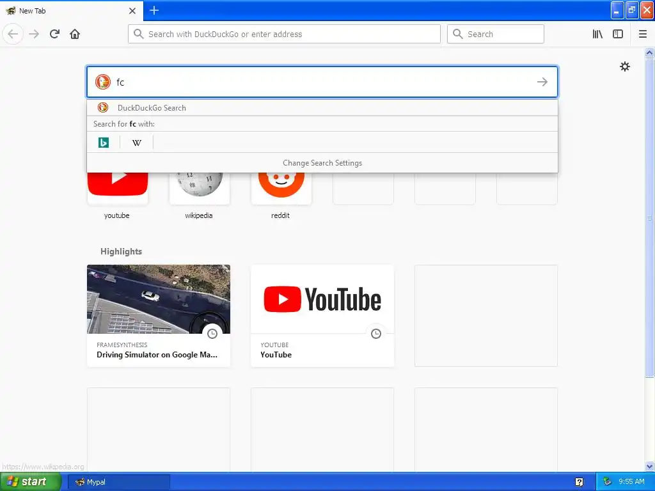The width and height of the screenshot is (655, 491).
Task: Click history clock icon on Driving Simulator card
Action: 212,334
